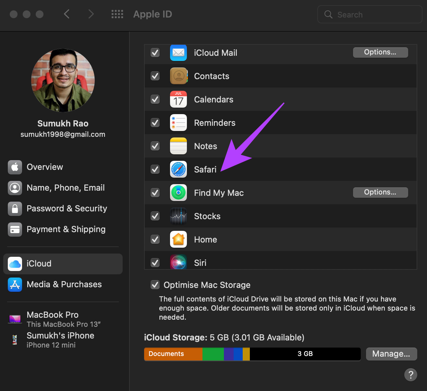
Task: Click the profile photo of Sumukh Rao
Action: click(x=63, y=80)
